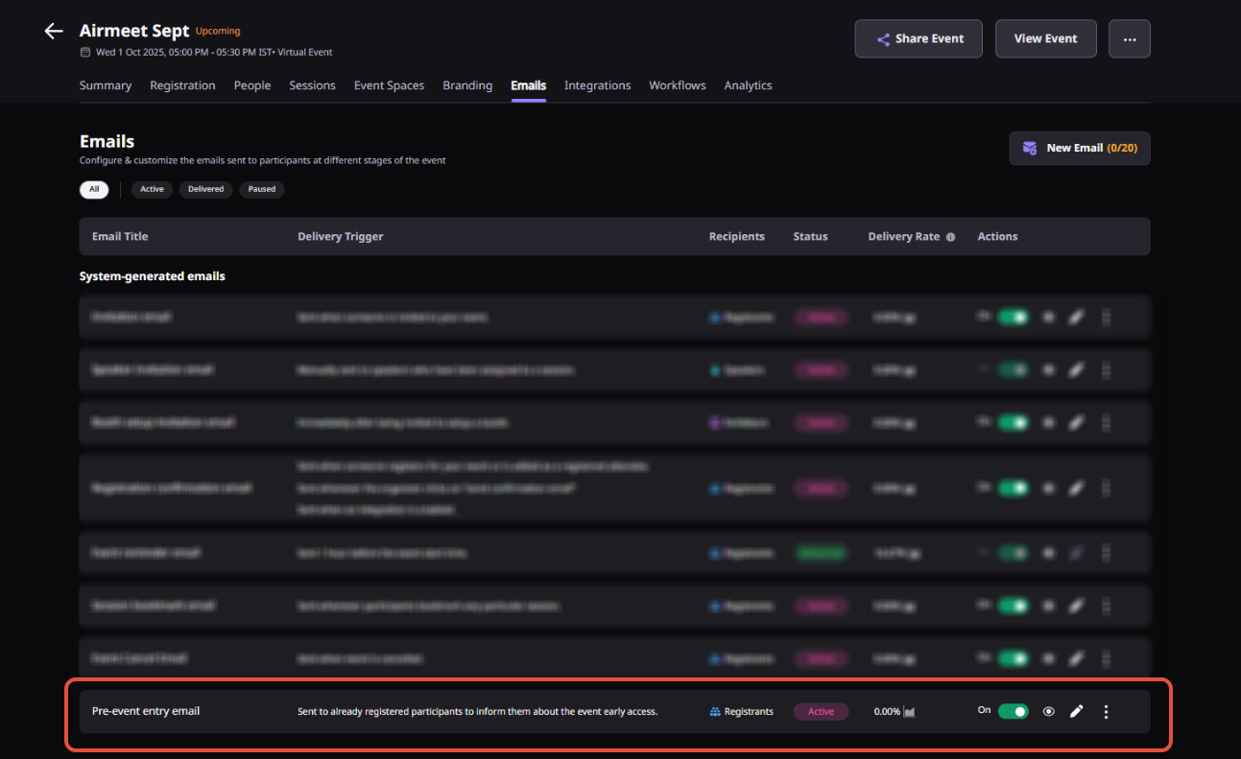Toggle off the Pre-event entry email switch
Viewport: 1241px width, 759px height.
[x=1013, y=711]
